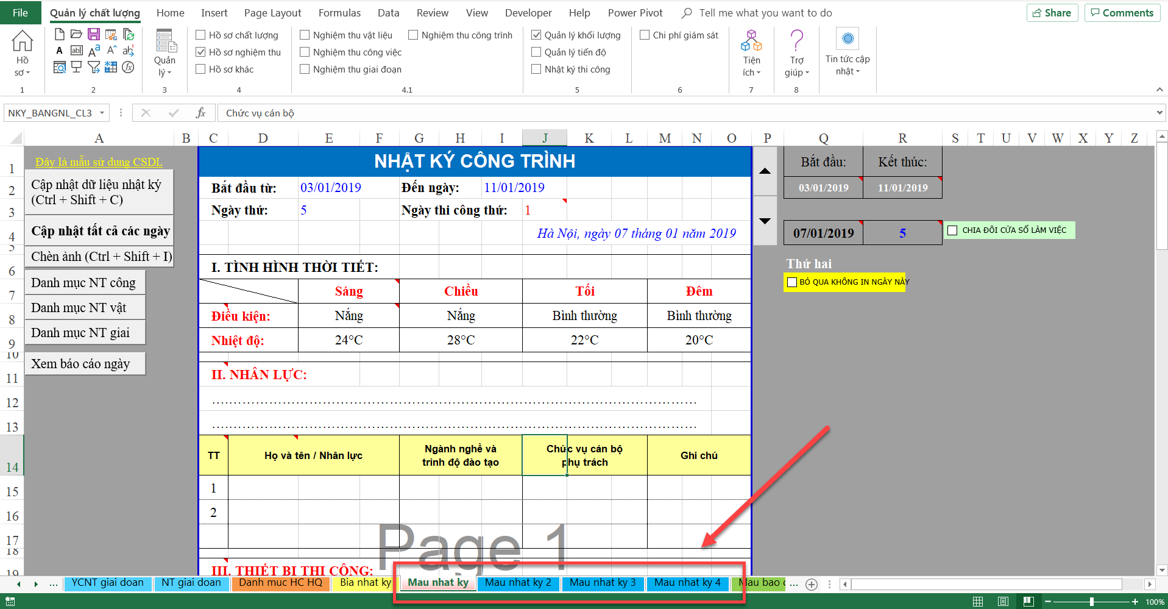Click 'Chèn ảnh (Ctrl + Shift + I)' button
This screenshot has height=609, width=1168.
99,257
